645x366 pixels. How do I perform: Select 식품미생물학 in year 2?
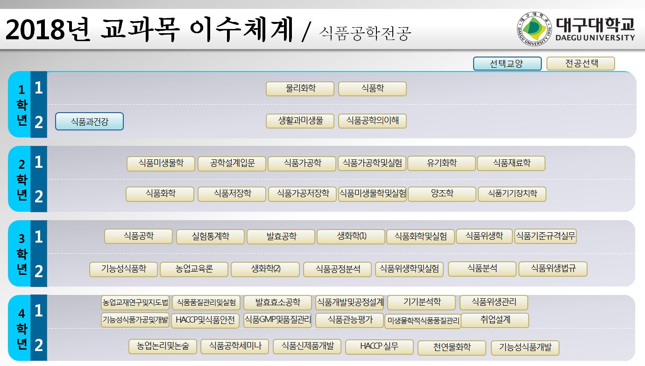click(161, 164)
